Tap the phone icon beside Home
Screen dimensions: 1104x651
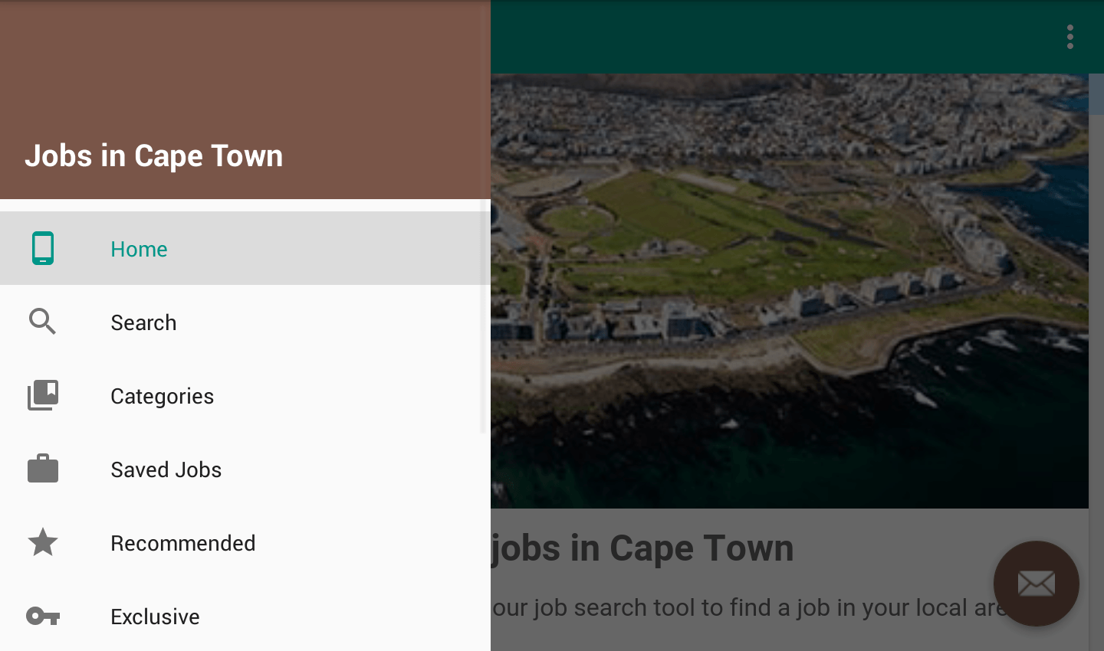[x=43, y=248]
